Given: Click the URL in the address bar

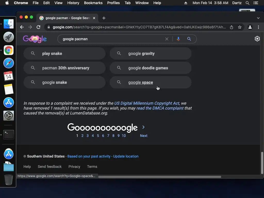Looking at the screenshot, I should [139, 27].
